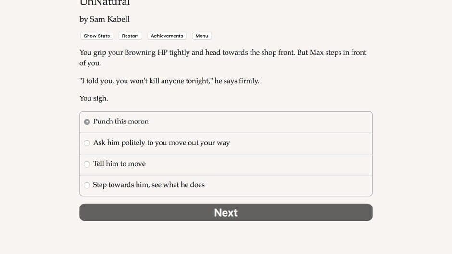Open the Show Stats panel
The height and width of the screenshot is (254, 452).
(x=97, y=36)
